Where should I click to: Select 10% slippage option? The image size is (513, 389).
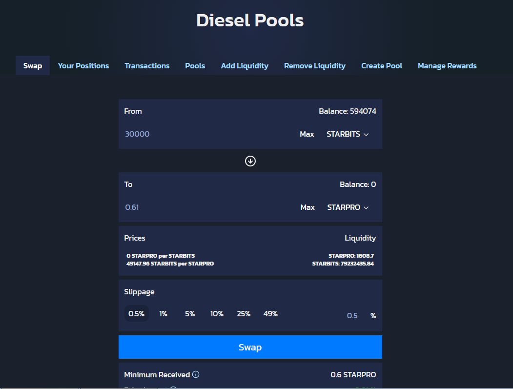(x=217, y=314)
